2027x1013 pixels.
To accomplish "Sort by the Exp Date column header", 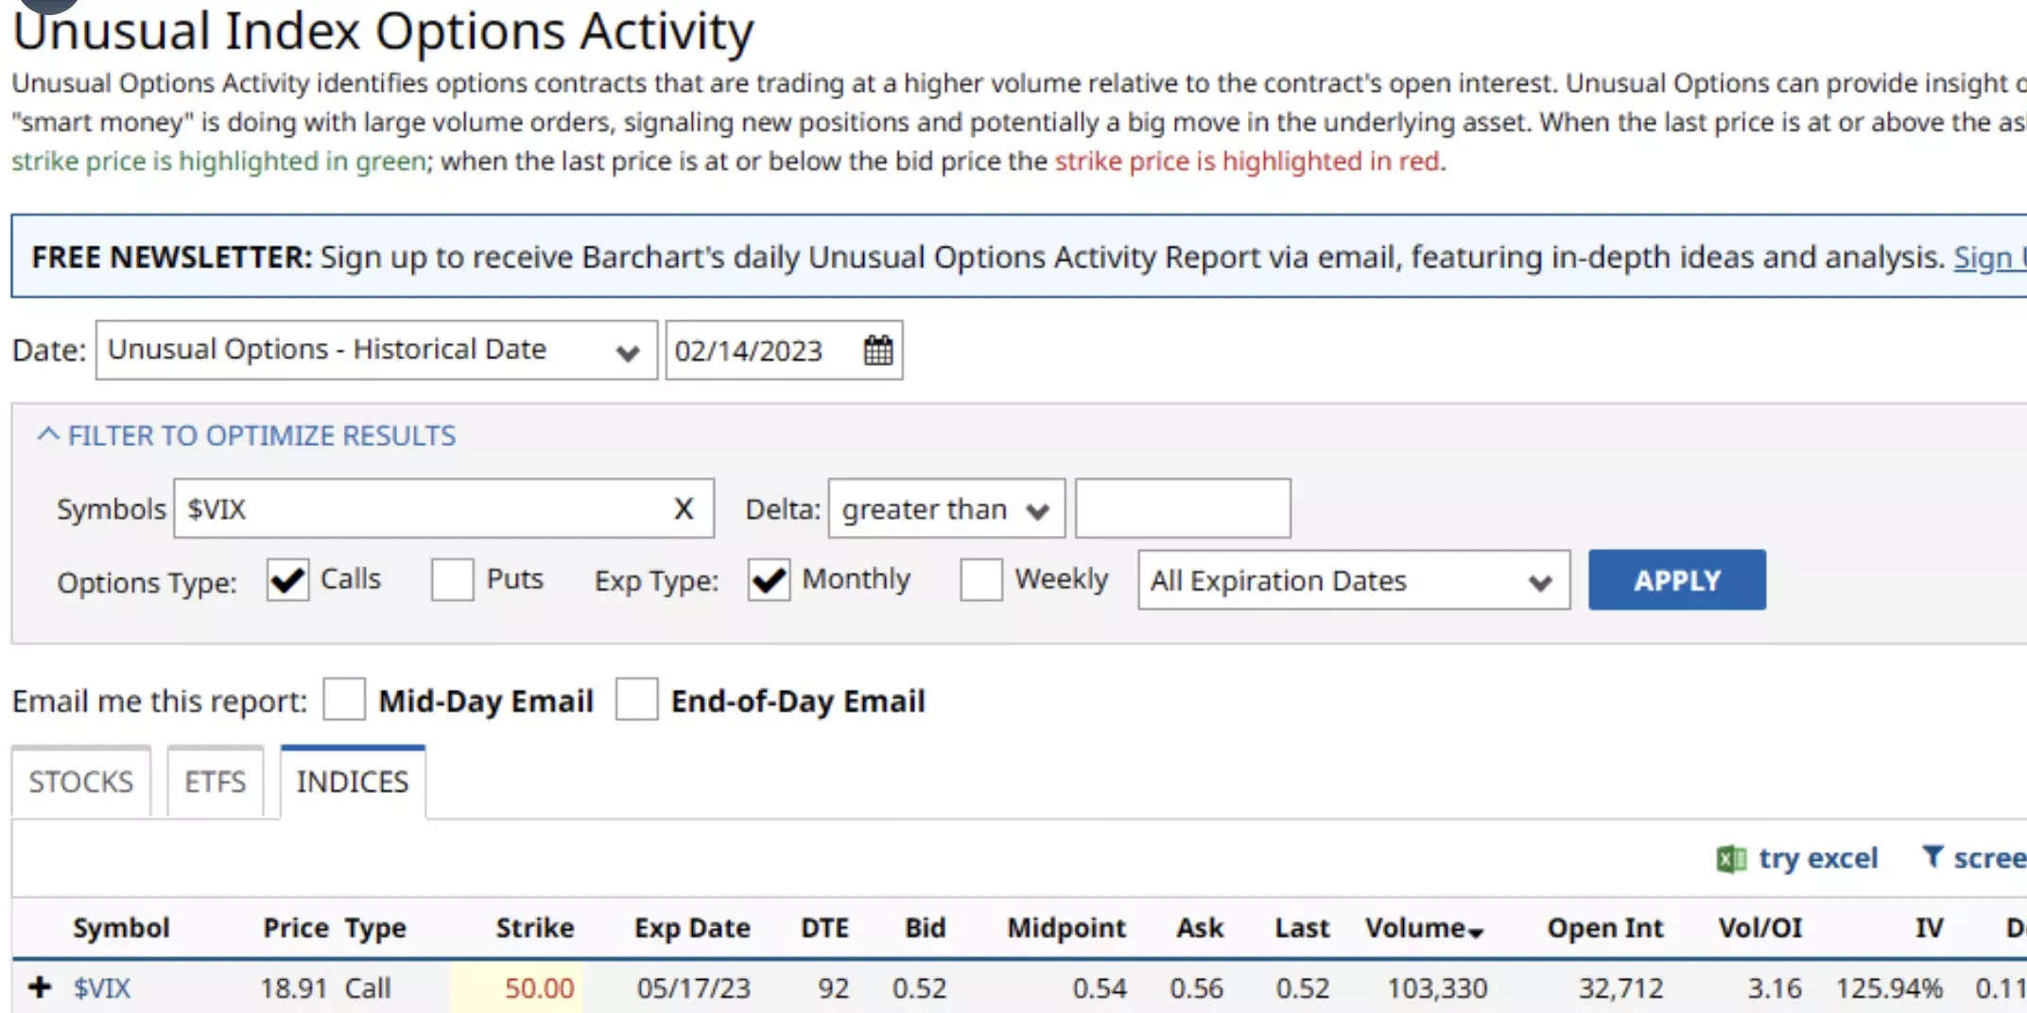I will [692, 928].
